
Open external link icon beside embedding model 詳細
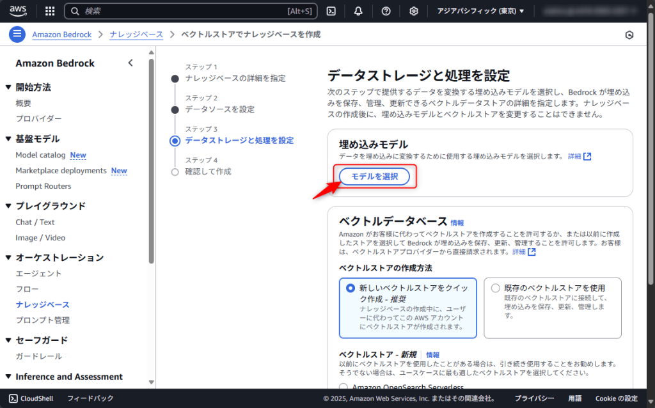pos(587,156)
